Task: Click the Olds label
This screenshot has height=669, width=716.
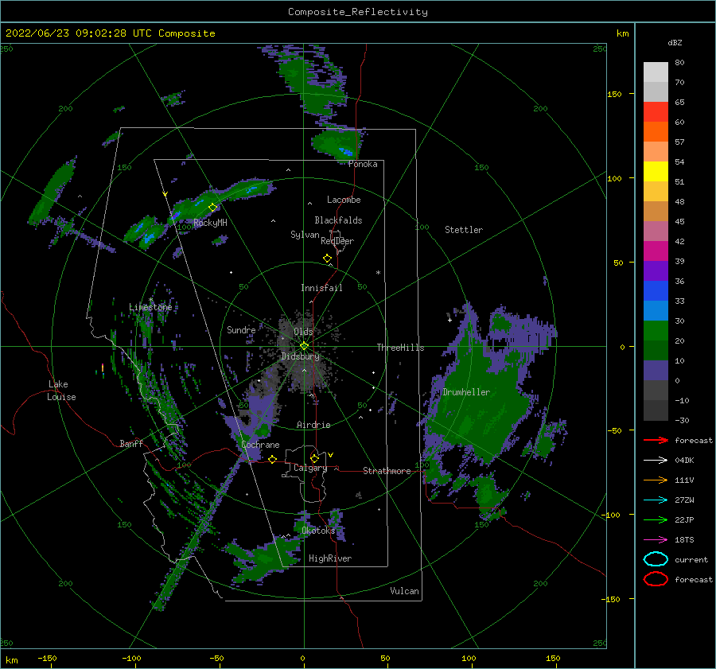Action: [303, 332]
